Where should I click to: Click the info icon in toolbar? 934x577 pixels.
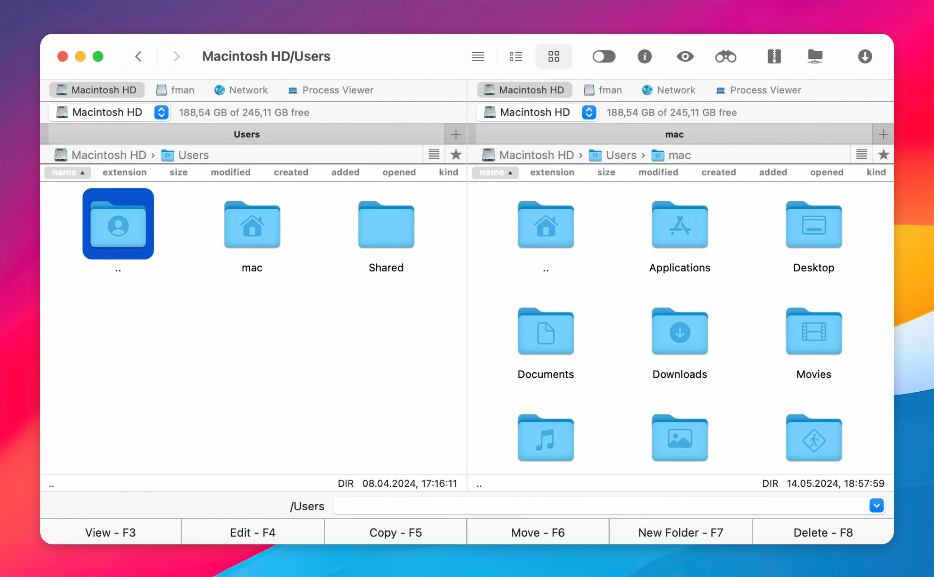pos(644,57)
